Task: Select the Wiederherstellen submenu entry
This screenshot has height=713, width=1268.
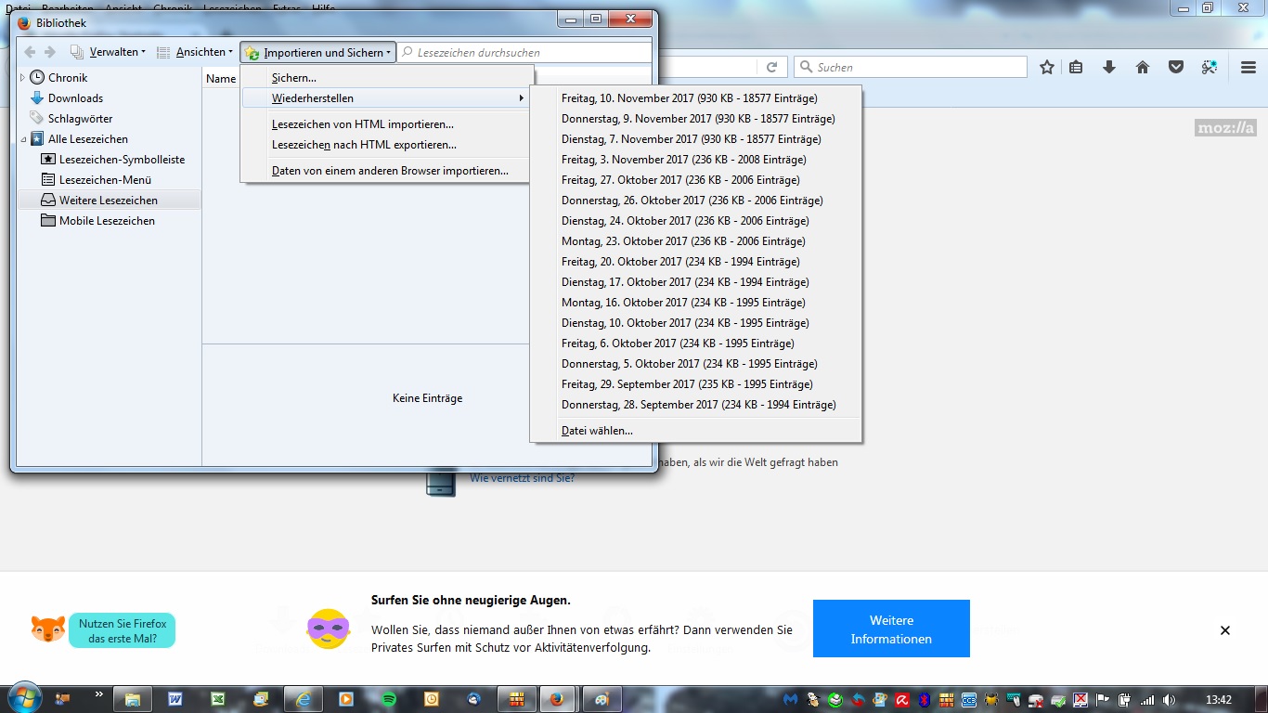Action: pos(387,98)
